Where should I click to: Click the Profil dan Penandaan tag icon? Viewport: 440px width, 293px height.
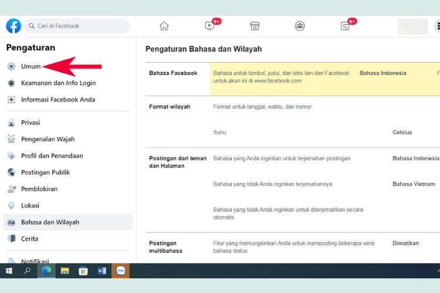coord(11,156)
